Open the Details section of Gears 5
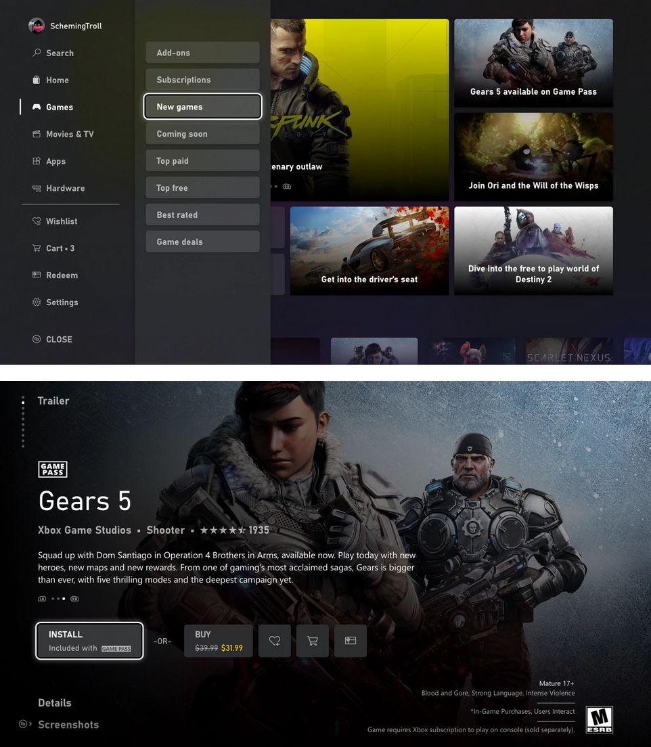The width and height of the screenshot is (651, 747). coord(55,703)
